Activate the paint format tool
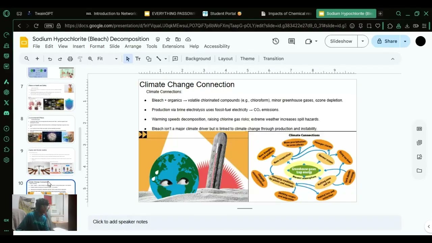The width and height of the screenshot is (432, 243). coord(80,59)
